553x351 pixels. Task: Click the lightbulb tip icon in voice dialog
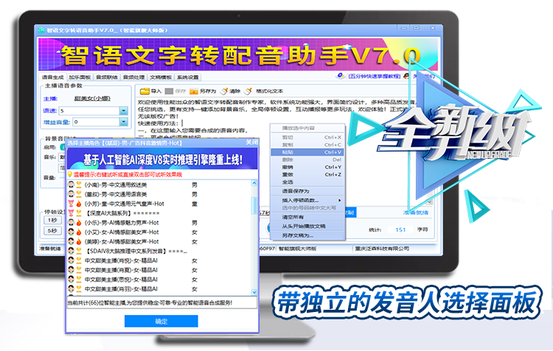click(x=70, y=174)
